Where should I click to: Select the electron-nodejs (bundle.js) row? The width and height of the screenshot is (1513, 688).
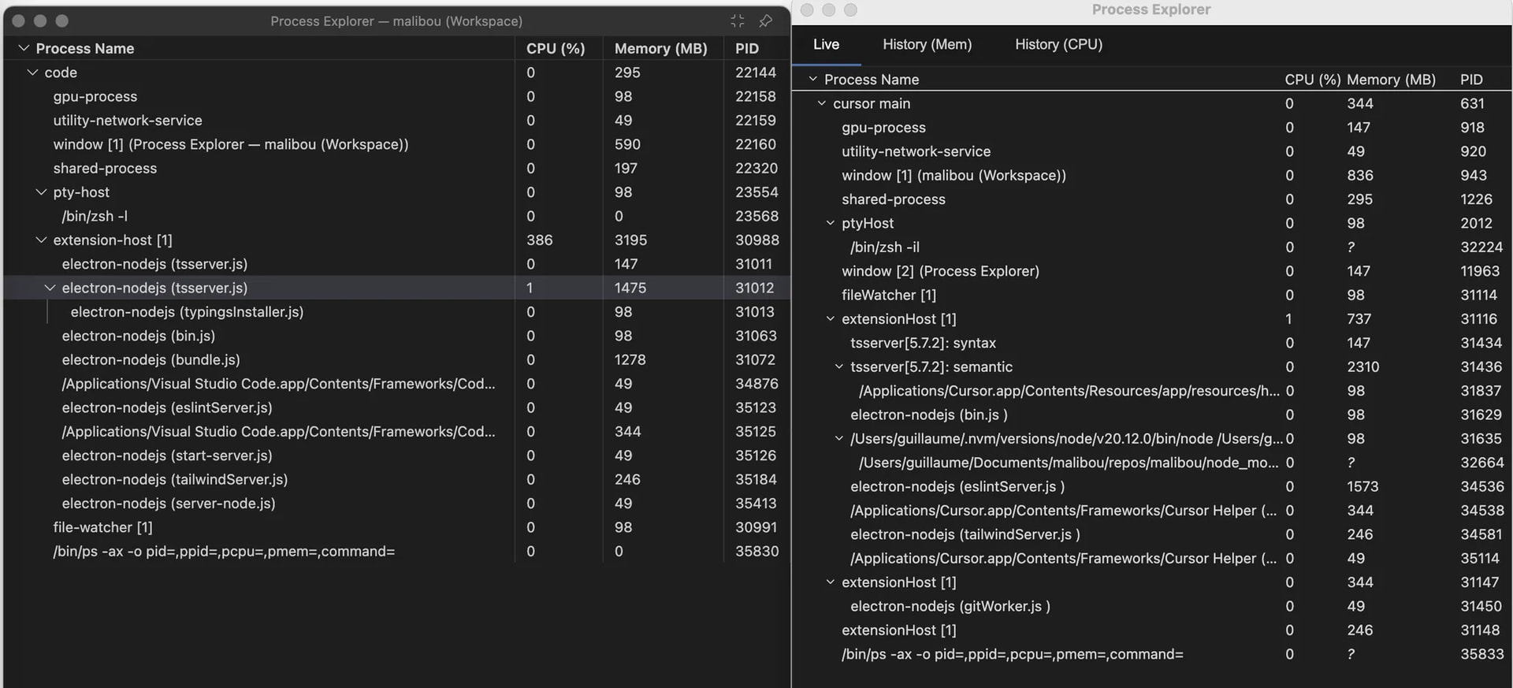(x=397, y=360)
